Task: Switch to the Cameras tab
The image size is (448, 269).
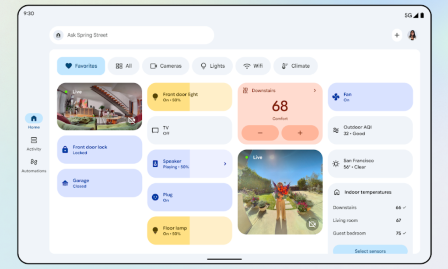Action: (x=165, y=66)
